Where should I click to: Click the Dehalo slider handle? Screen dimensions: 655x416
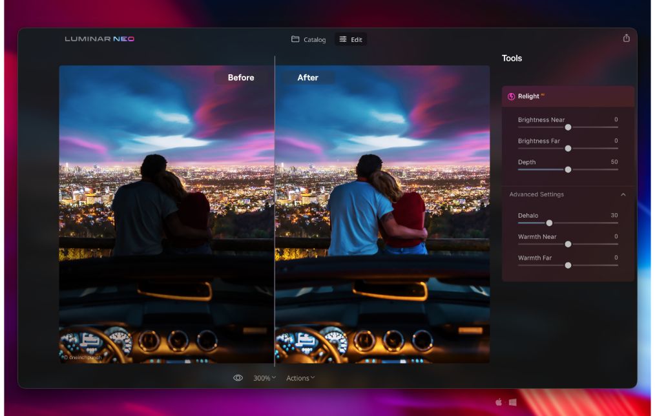tap(549, 223)
